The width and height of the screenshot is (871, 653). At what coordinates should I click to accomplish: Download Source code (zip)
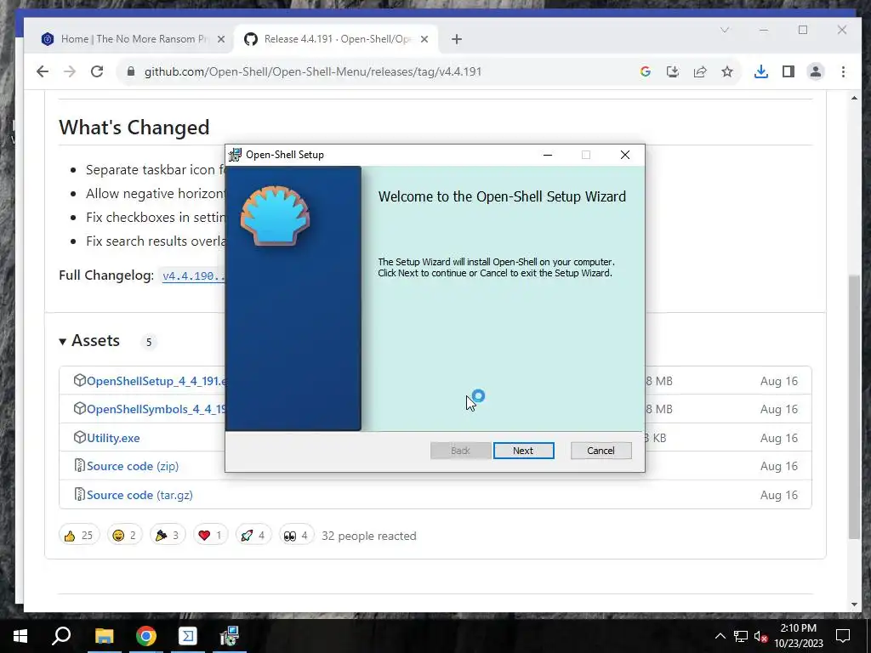(133, 467)
